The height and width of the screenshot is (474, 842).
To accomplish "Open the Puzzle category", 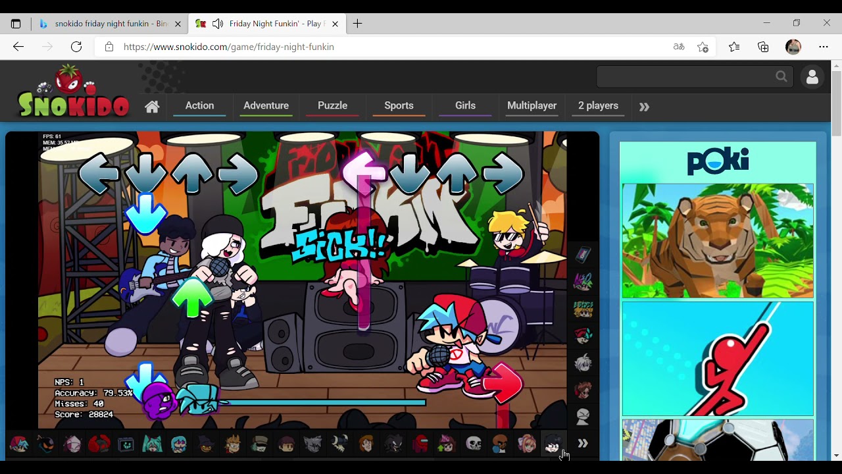I will 332,105.
